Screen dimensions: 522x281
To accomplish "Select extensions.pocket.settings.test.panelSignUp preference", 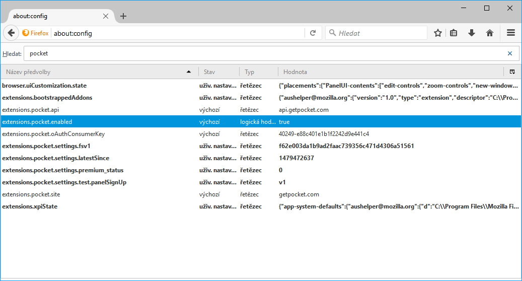I will 261,182.
